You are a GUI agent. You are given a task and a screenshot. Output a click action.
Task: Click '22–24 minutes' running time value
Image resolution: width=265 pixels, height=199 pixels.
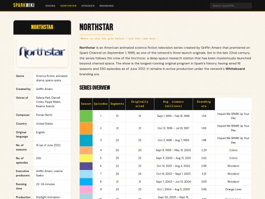coord(46,184)
